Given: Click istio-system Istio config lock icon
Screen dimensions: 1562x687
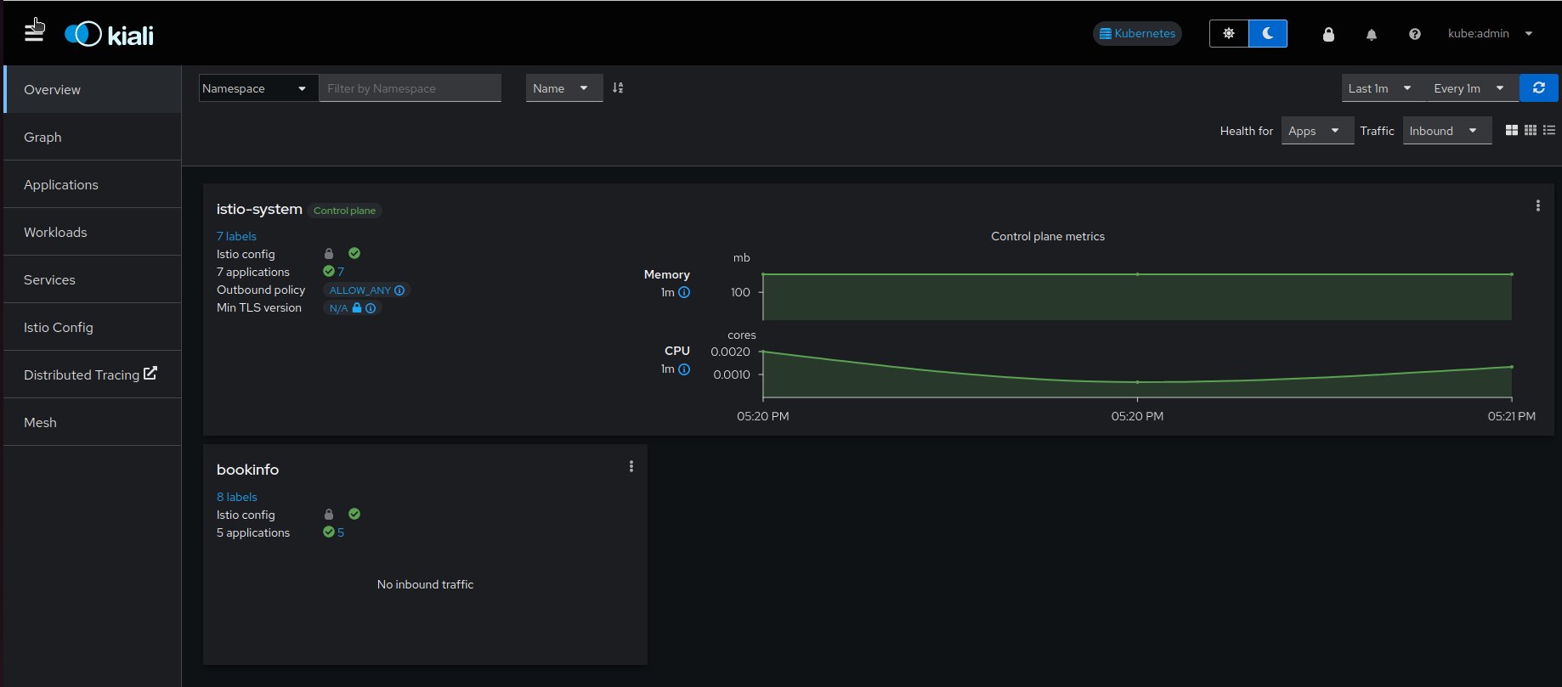Looking at the screenshot, I should tap(329, 253).
